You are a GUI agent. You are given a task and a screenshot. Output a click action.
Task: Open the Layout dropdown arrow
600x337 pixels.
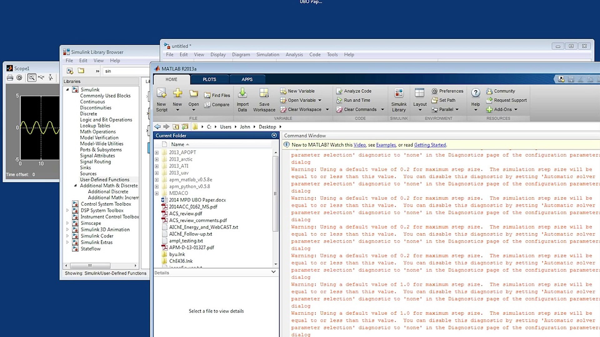tap(420, 110)
